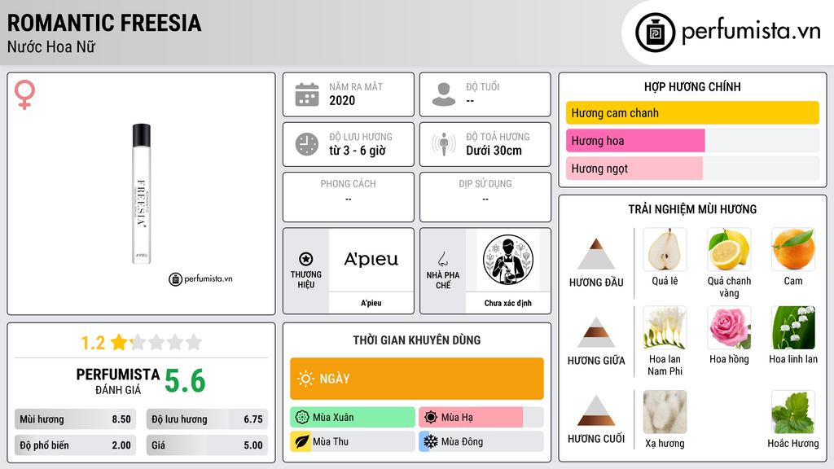Click the Mùi hương 8.50 score bar
The height and width of the screenshot is (469, 834).
pos(75,419)
